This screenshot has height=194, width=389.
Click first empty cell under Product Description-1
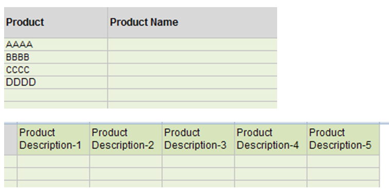point(53,161)
